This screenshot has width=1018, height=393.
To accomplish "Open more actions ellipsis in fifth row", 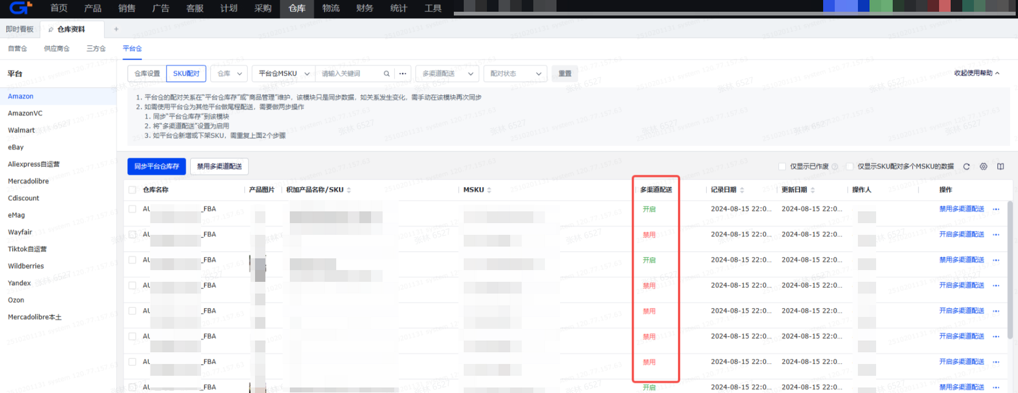I will [x=996, y=311].
